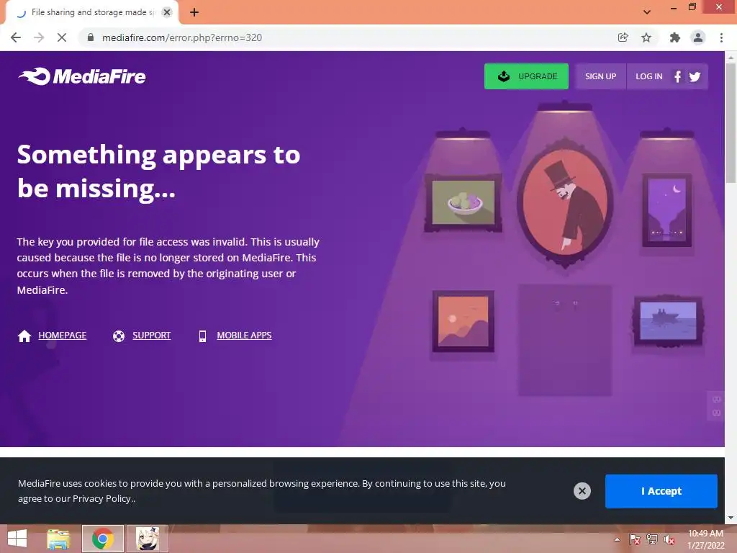Screen dimensions: 737x553
Task: Show hidden tray icons arrow
Action: click(617, 539)
